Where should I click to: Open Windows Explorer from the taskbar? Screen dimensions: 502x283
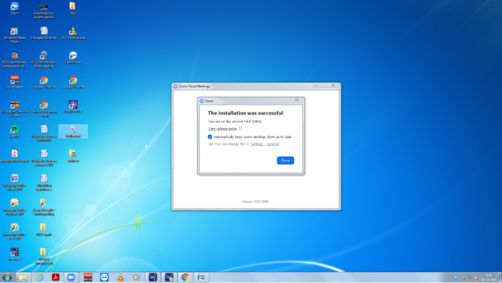pos(23,277)
